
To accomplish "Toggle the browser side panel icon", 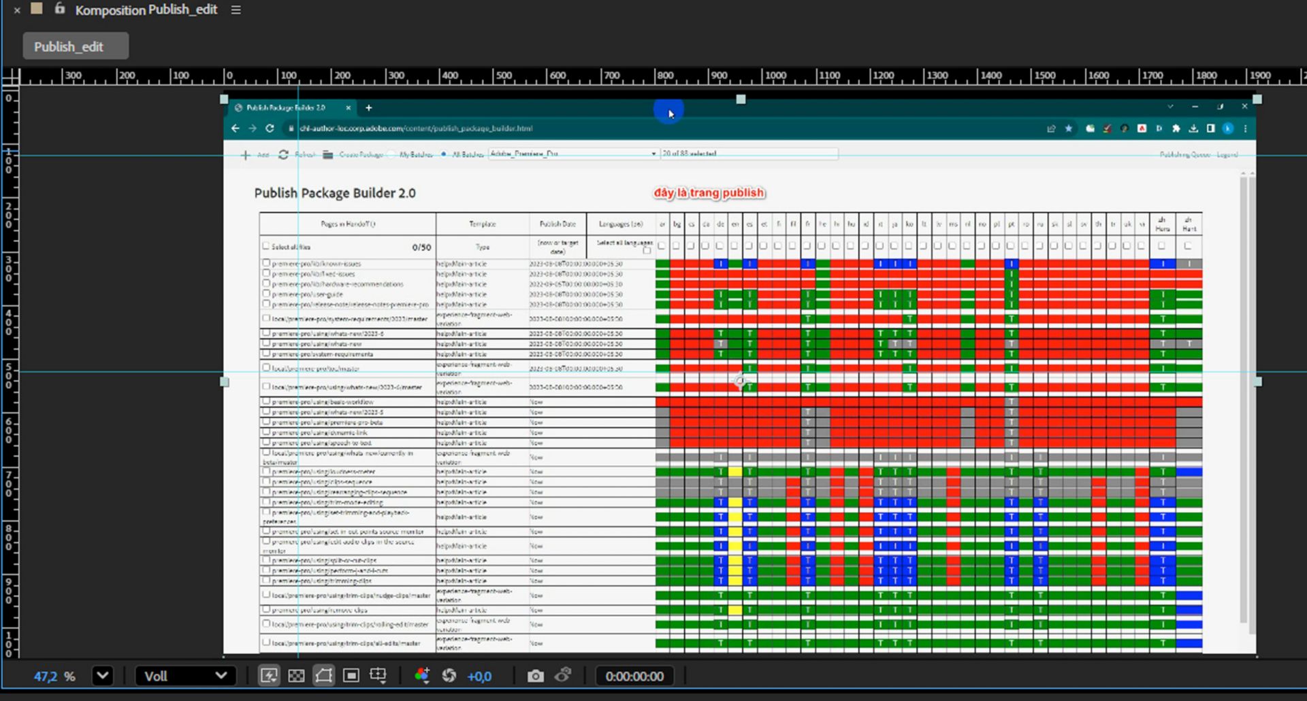I will coord(1210,129).
